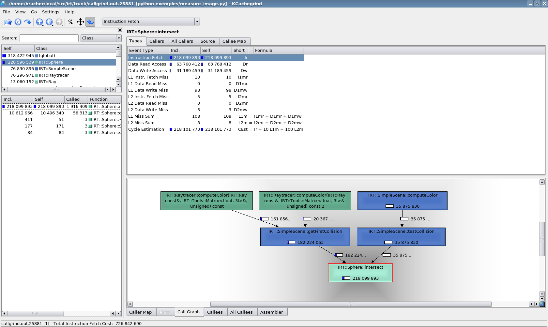Viewport: 548px width, 327px height.
Task: Toggle cycle detection button in toolbar
Action: coord(90,22)
